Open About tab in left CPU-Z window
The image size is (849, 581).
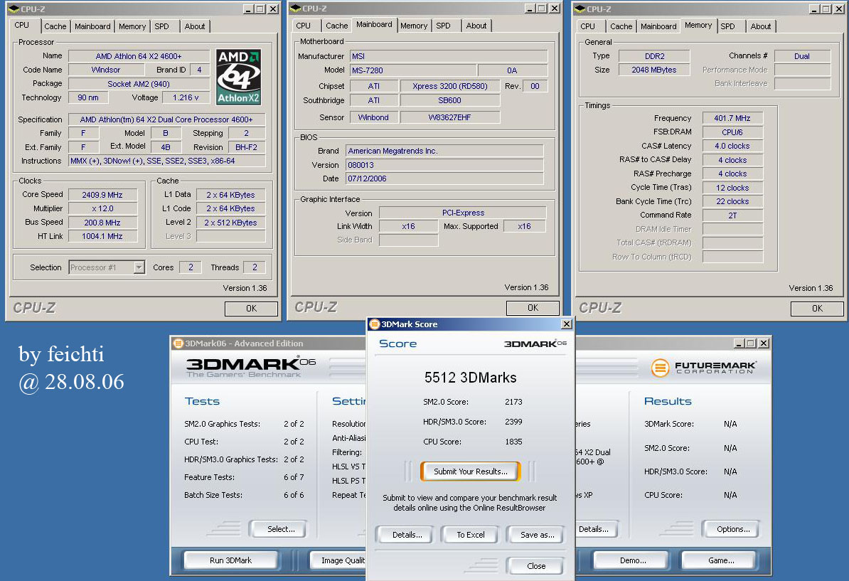[x=194, y=26]
